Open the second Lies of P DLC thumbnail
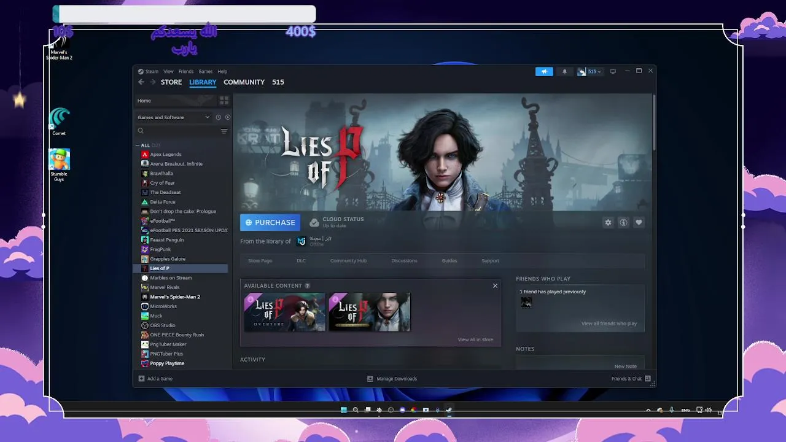 (370, 312)
